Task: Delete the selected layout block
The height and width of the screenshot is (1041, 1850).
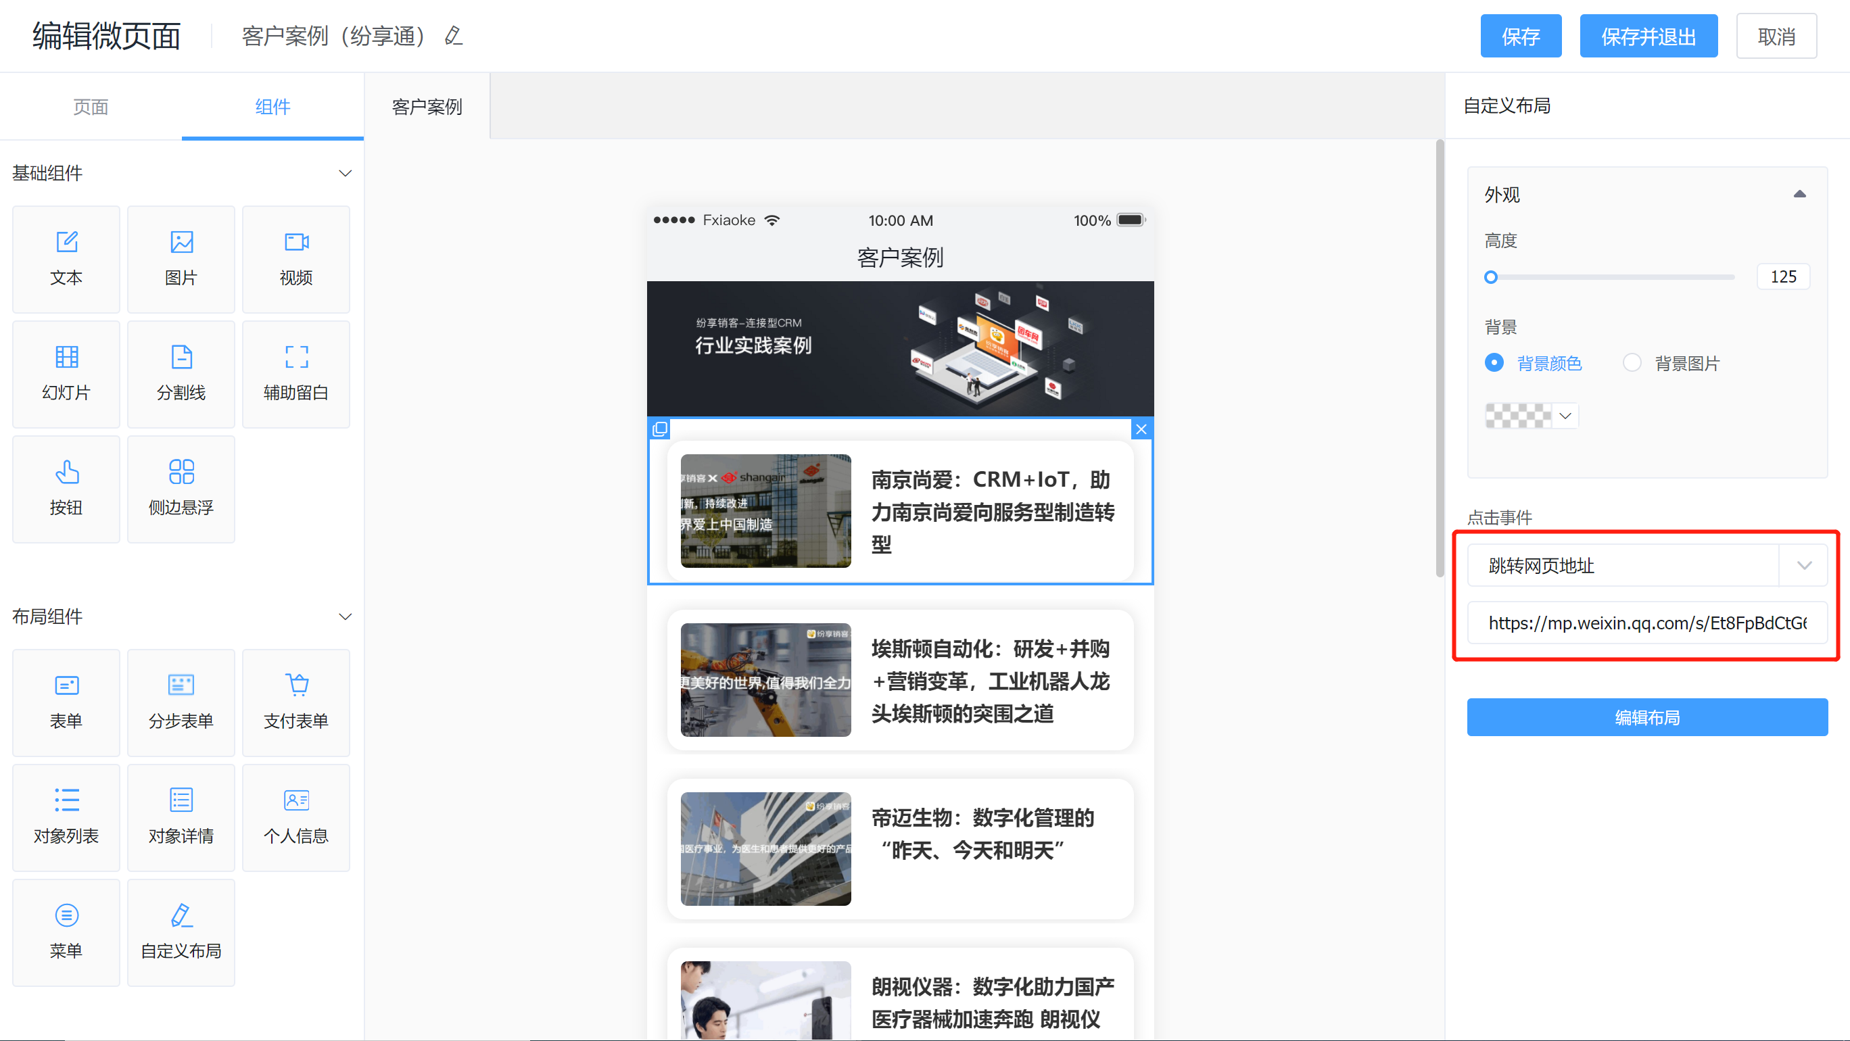Action: point(1141,429)
